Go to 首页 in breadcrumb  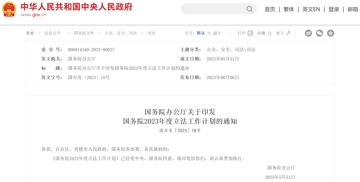[30, 33]
